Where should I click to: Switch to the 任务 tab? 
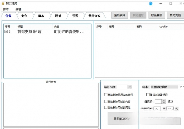click(x=8, y=16)
